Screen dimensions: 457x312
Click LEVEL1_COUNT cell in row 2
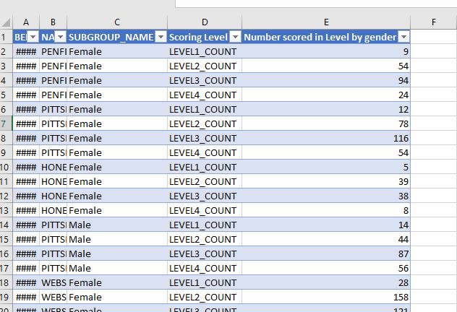205,51
